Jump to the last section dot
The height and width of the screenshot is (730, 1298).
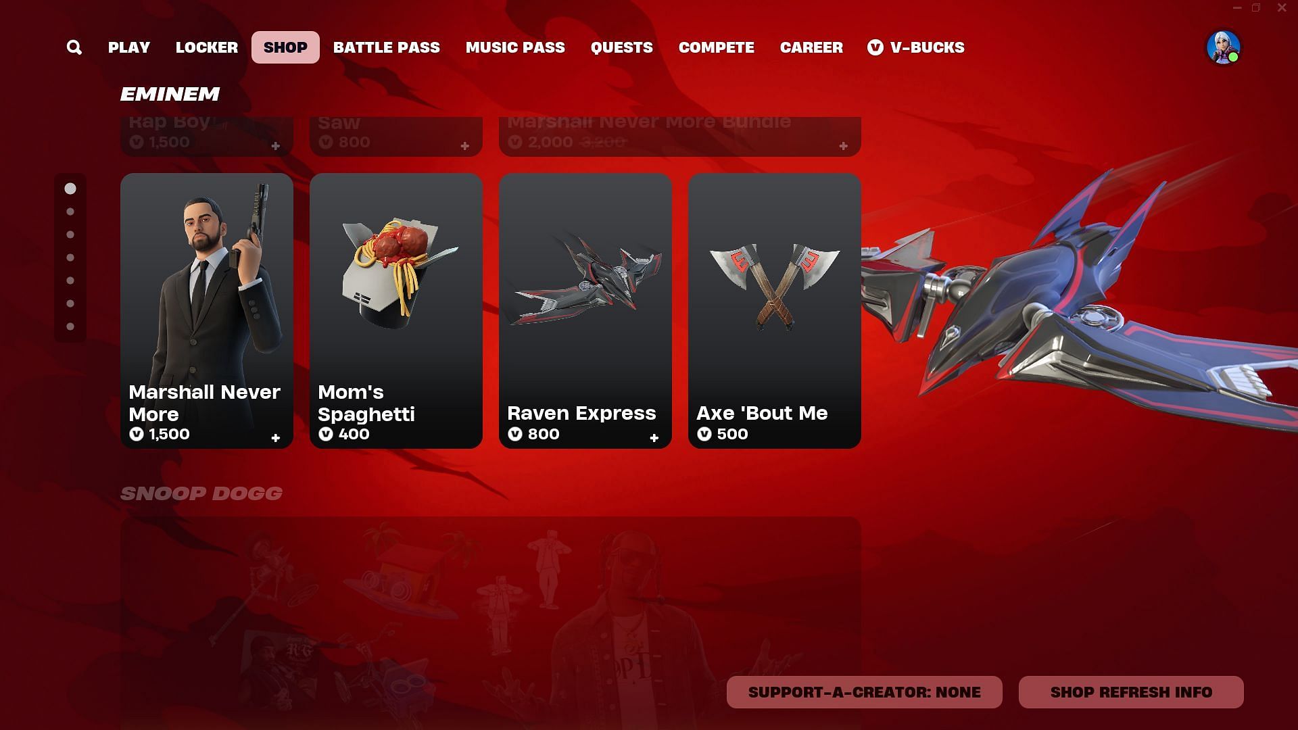(70, 326)
